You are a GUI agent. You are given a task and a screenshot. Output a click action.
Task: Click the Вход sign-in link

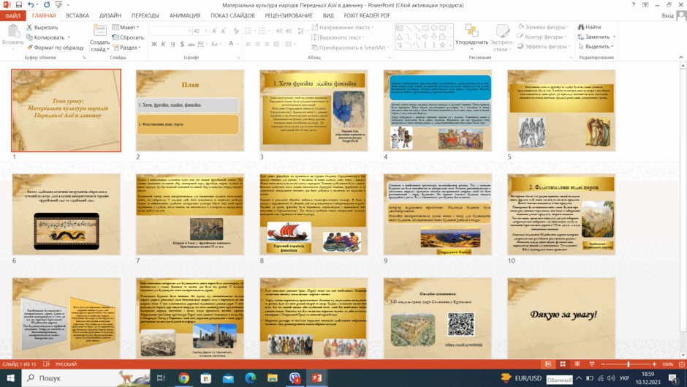point(667,15)
